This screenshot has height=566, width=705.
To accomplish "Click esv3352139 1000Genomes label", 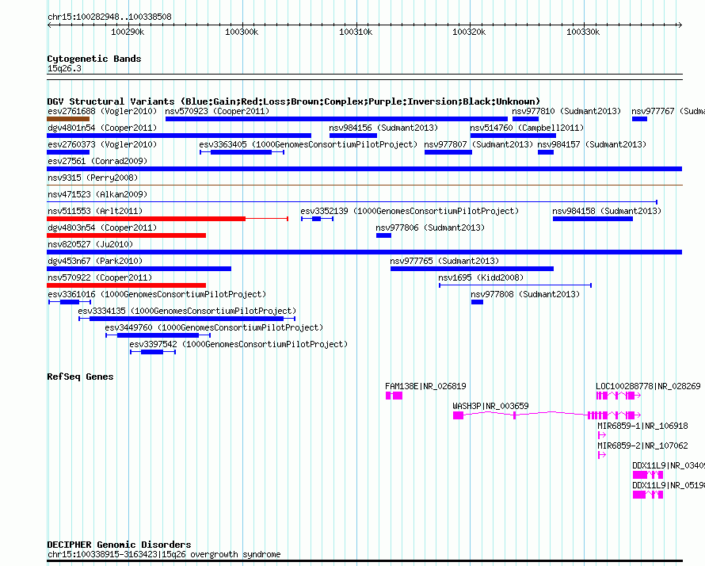I will [410, 211].
